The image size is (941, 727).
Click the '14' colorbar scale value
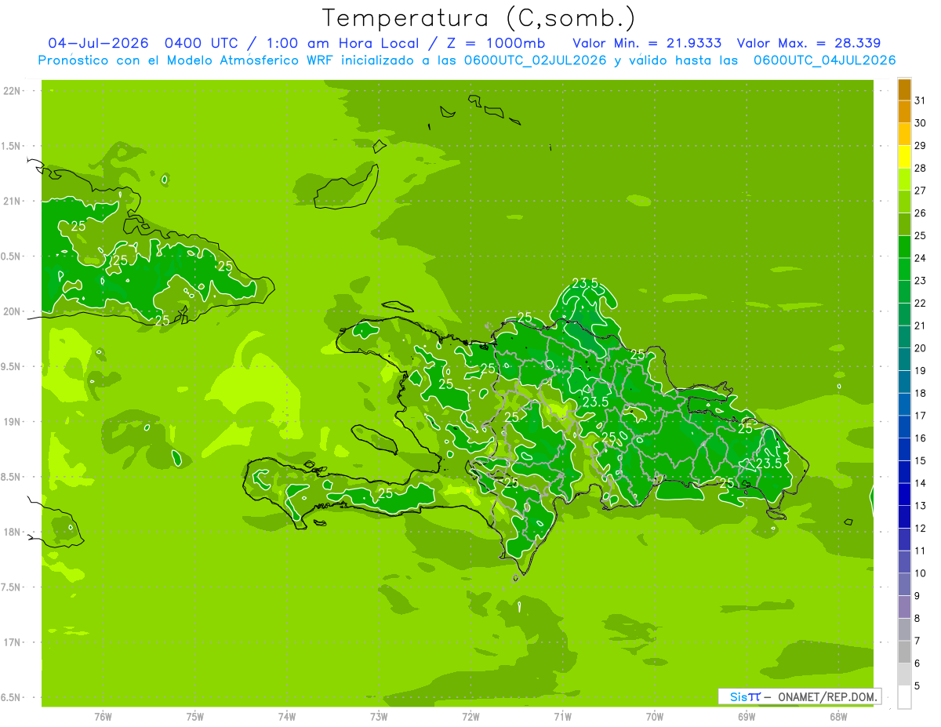(x=921, y=484)
